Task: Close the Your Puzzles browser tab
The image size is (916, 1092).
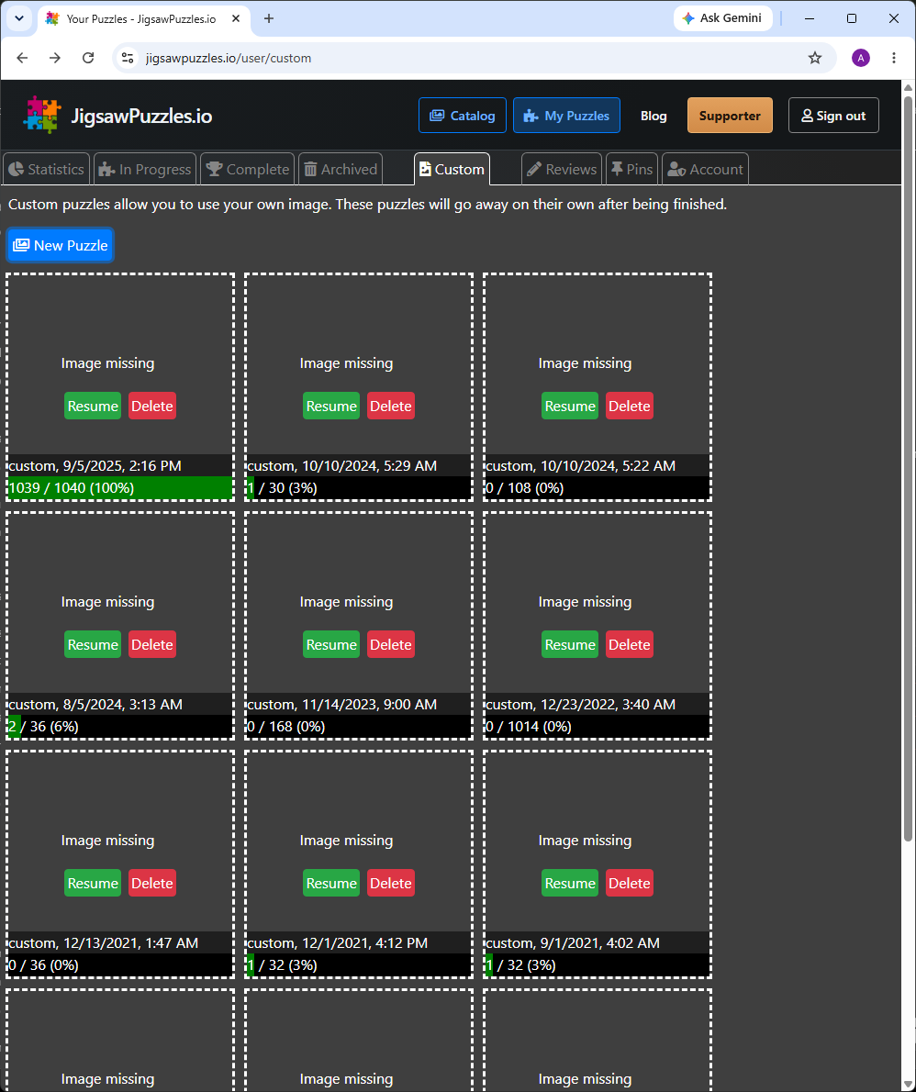Action: [x=236, y=18]
